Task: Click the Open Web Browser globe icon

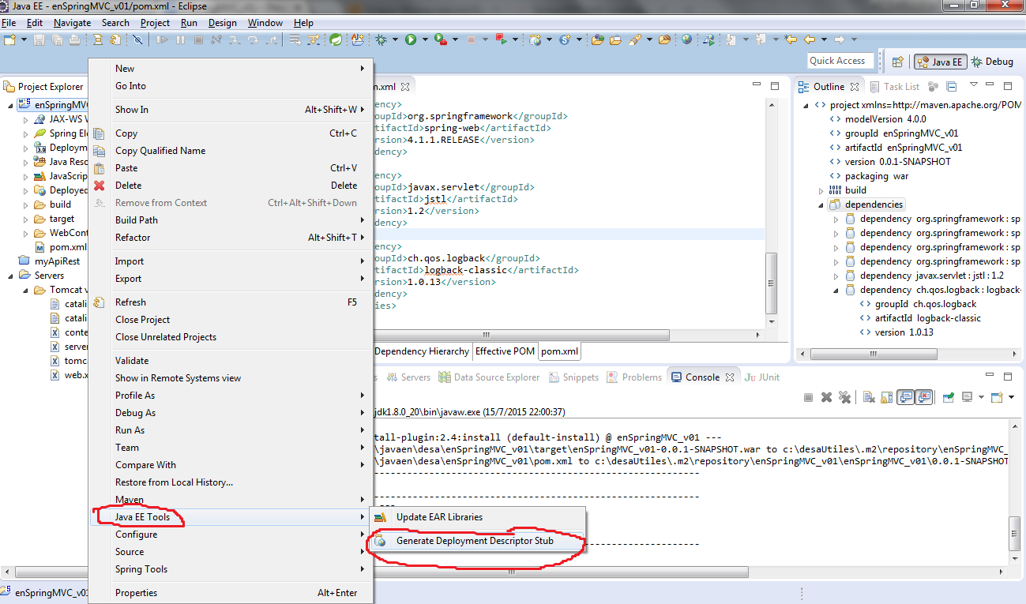Action: pyautogui.click(x=686, y=39)
